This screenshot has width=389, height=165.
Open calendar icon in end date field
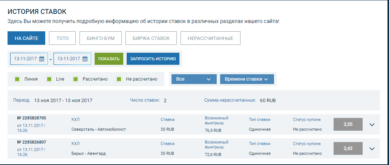[85, 59]
